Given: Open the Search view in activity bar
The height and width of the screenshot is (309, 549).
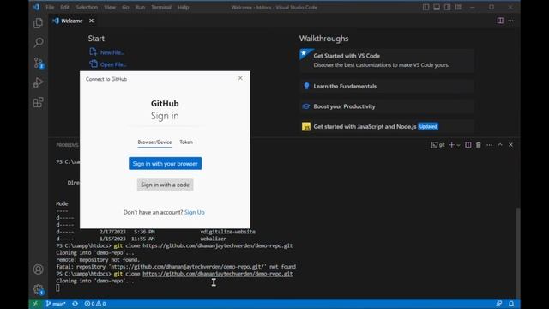Looking at the screenshot, I should click(38, 43).
